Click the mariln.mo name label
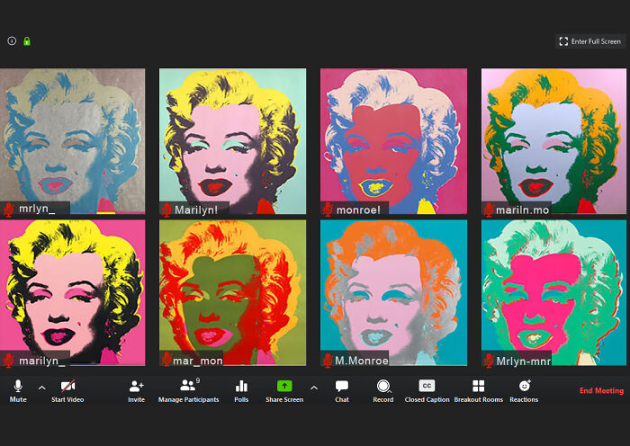The height and width of the screenshot is (446, 630). (523, 210)
